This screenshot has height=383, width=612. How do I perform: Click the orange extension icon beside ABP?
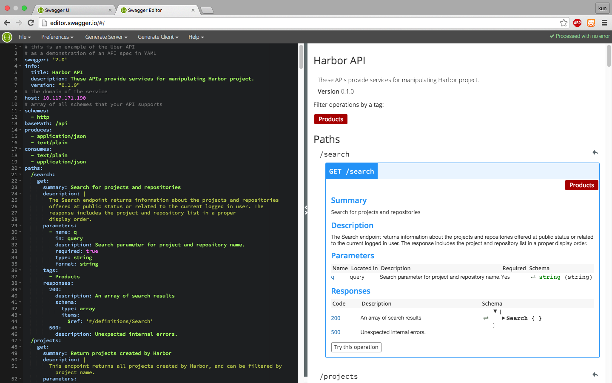click(591, 23)
